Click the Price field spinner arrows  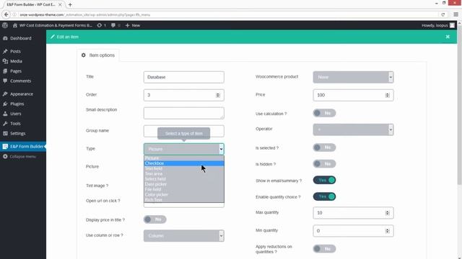tap(387, 95)
